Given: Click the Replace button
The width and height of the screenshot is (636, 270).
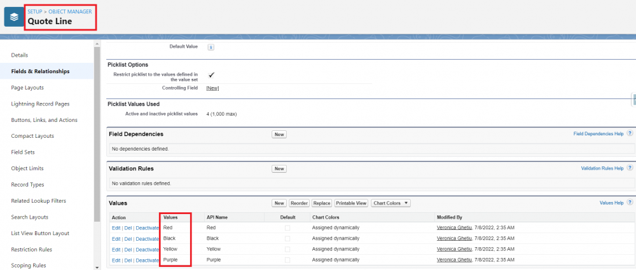Looking at the screenshot, I should (x=322, y=203).
